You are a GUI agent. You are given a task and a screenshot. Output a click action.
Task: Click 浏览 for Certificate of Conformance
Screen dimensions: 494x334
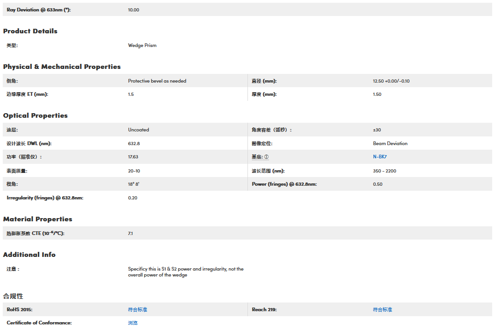pos(133,323)
